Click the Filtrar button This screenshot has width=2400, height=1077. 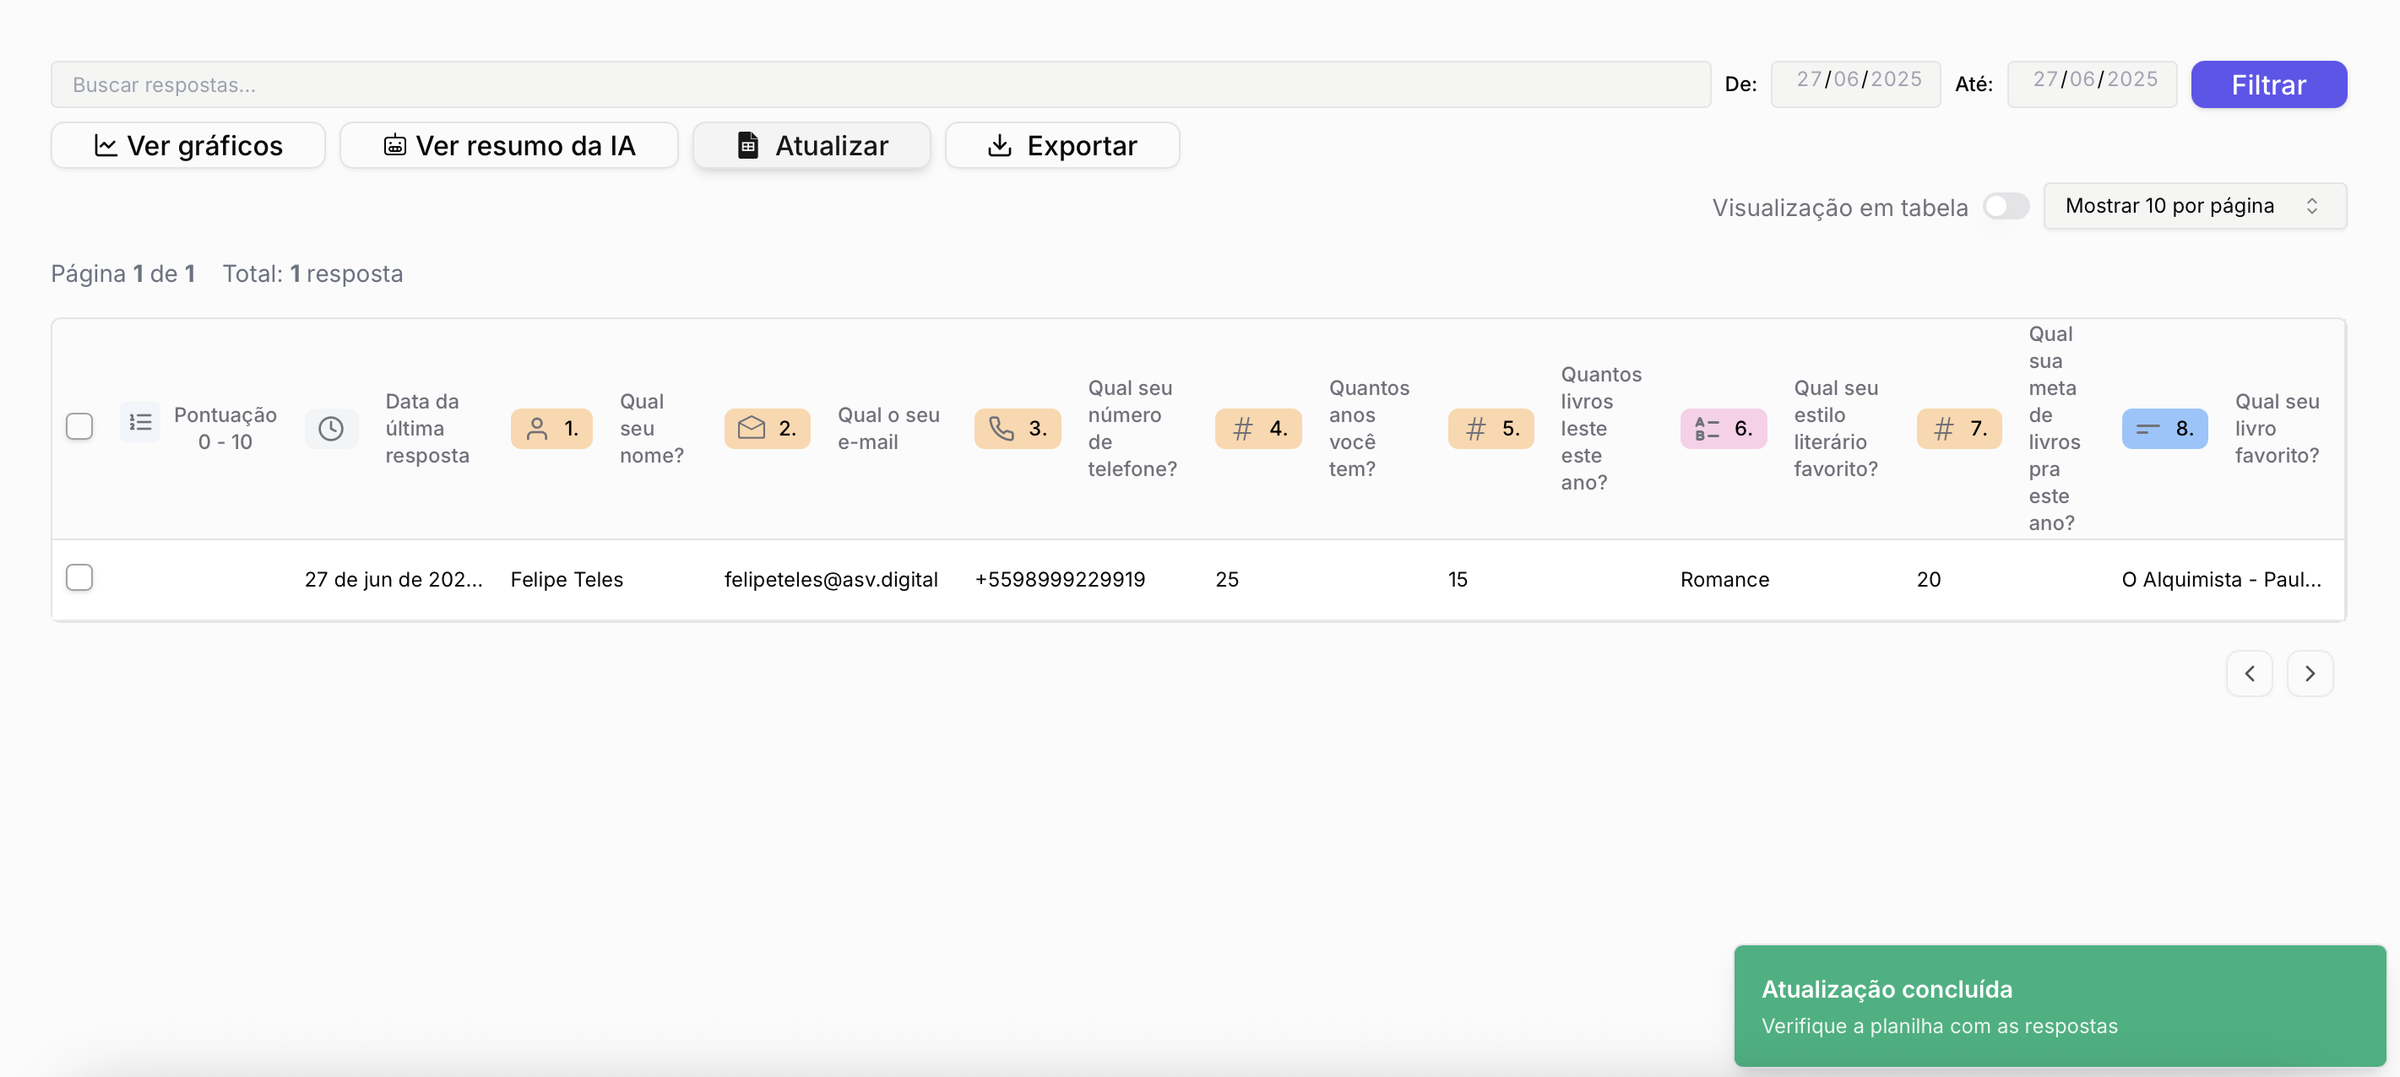[2267, 84]
